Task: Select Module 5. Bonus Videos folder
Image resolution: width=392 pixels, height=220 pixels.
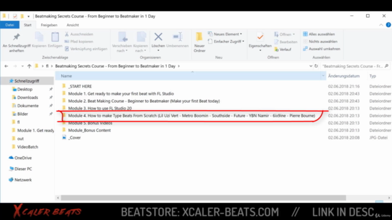Action: pos(90,123)
